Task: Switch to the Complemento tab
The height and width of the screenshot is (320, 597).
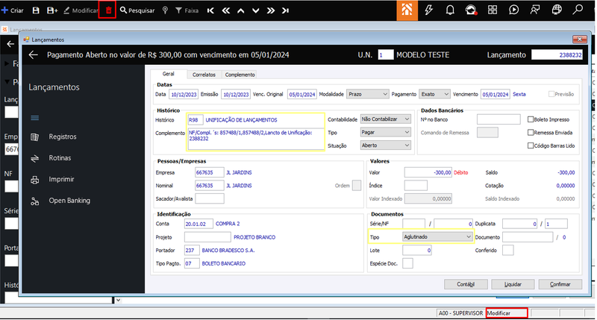Action: click(x=240, y=75)
